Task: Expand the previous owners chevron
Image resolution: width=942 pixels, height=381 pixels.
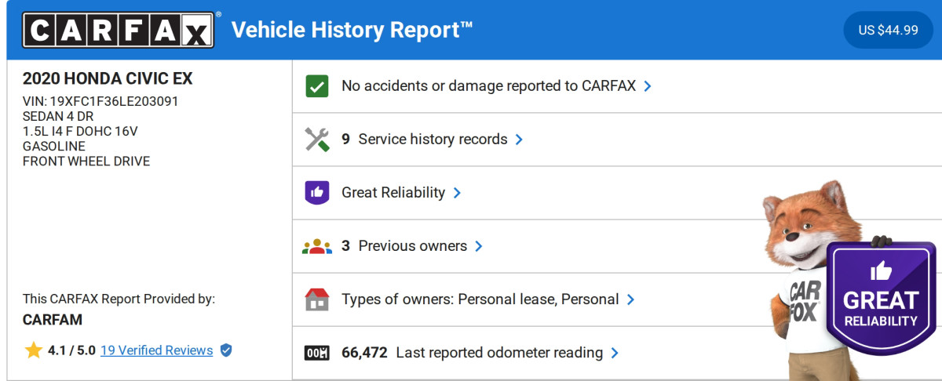Action: point(479,246)
